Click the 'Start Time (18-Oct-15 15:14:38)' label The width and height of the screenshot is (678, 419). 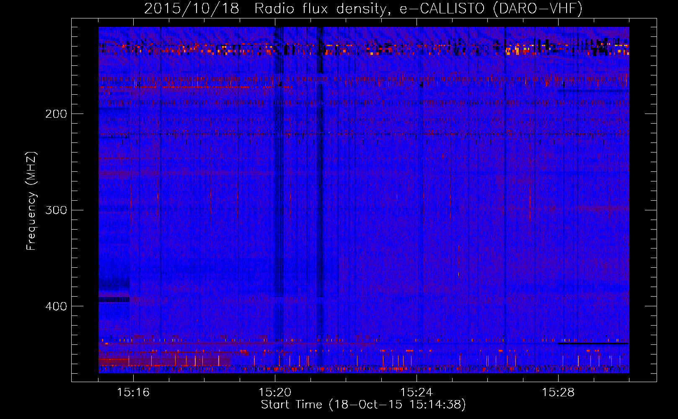363,405
